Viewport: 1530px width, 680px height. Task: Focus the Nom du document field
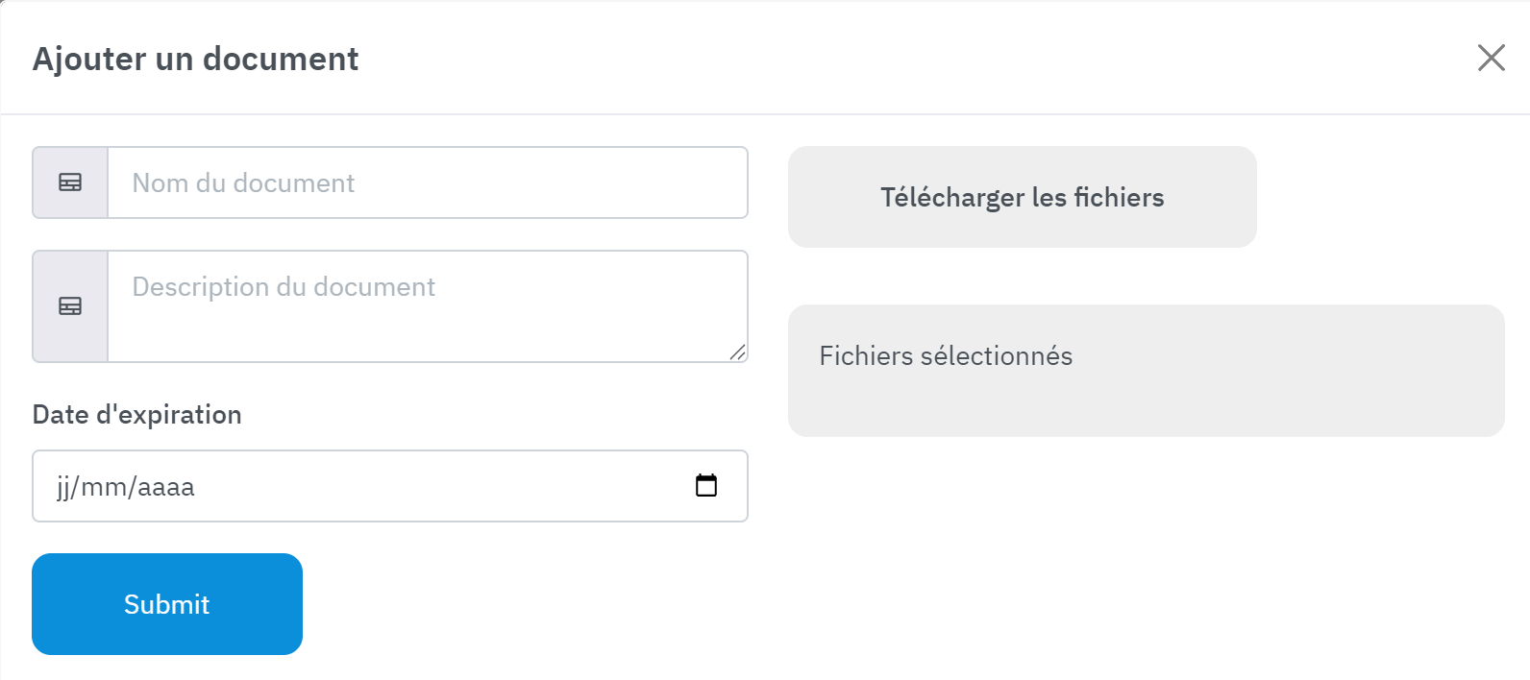(428, 182)
